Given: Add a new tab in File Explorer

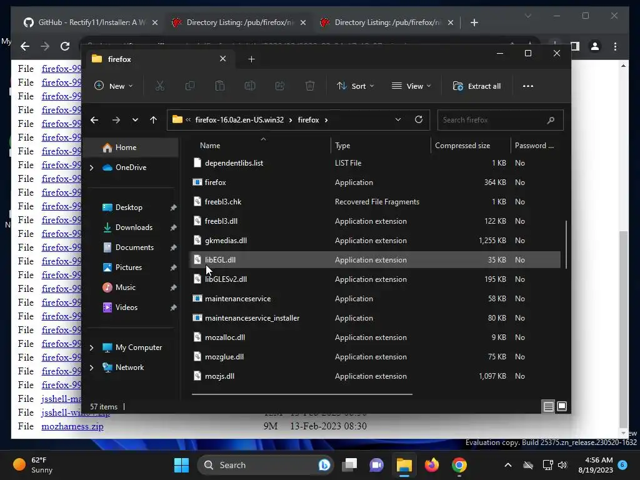Looking at the screenshot, I should point(251,59).
